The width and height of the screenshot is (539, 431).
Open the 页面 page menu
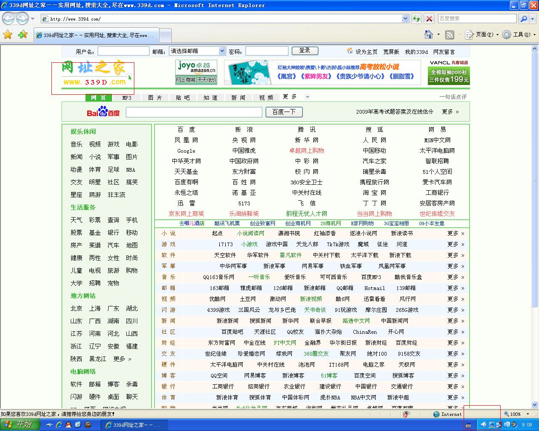pos(480,35)
